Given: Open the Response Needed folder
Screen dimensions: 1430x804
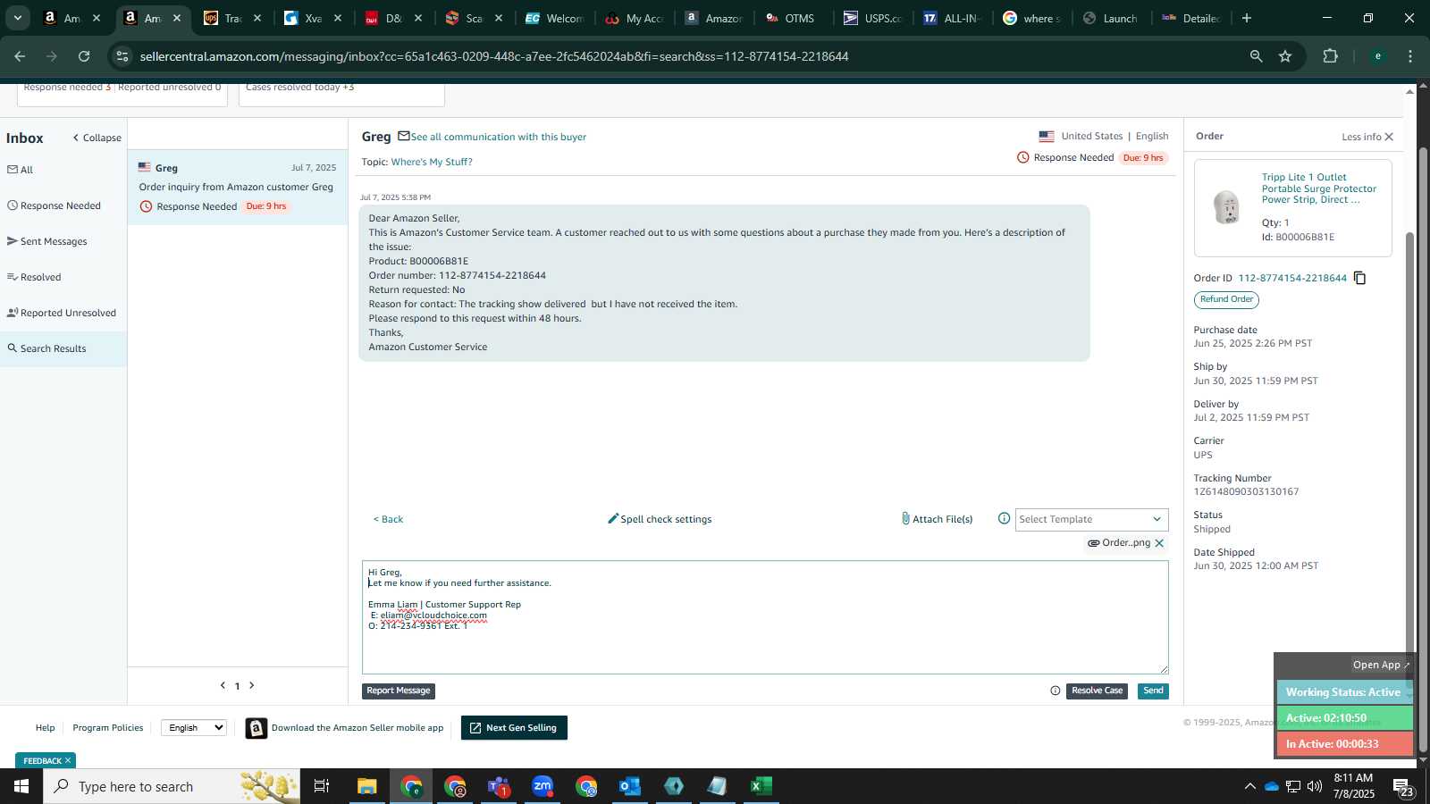Looking at the screenshot, I should point(54,205).
